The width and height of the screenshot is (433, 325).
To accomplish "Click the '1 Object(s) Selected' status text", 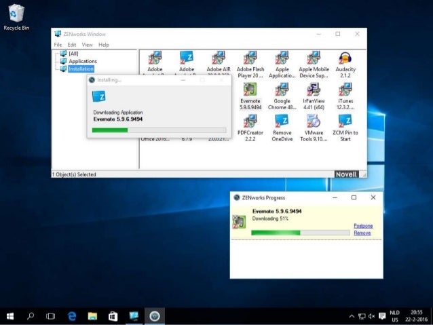I will 74,174.
